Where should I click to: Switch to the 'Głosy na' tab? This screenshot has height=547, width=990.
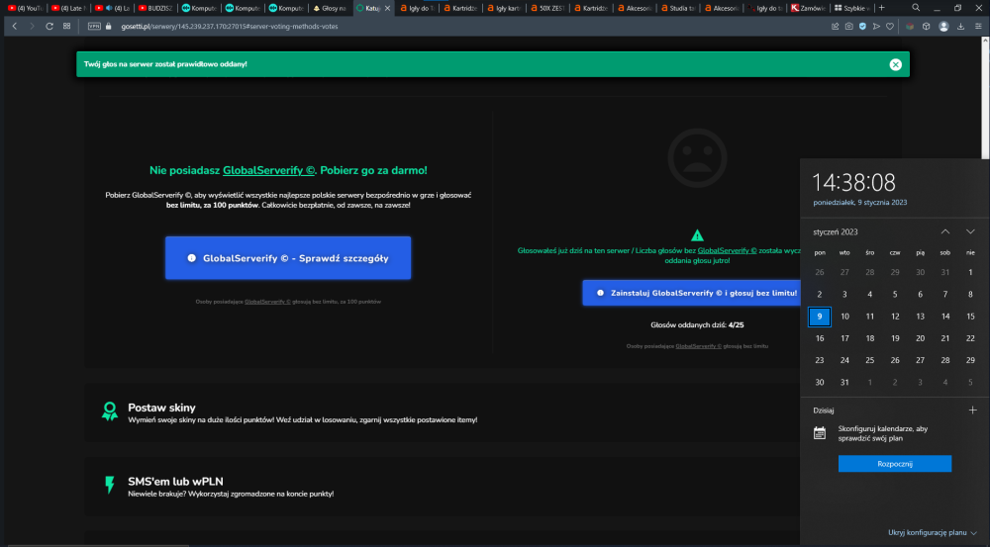coord(330,8)
